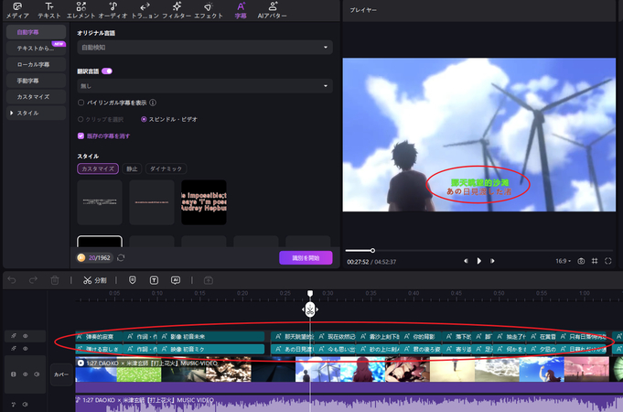Image resolution: width=623 pixels, height=412 pixels.
Task: Select the スピンドル・ビデオ radio button
Action: coord(144,119)
